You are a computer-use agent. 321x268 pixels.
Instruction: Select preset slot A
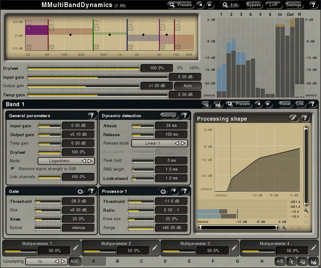point(94,261)
